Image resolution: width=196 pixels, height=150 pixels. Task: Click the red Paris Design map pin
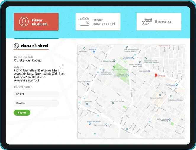click(x=156, y=75)
